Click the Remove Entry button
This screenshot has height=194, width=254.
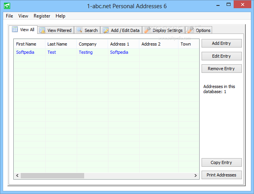[222, 69]
